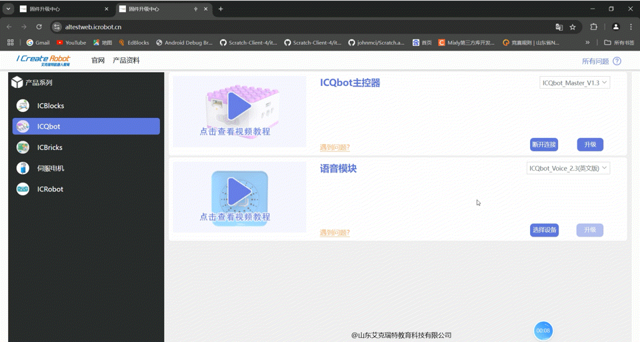640x342 pixels.
Task: Click the ICQbot sidebar icon
Action: click(23, 127)
